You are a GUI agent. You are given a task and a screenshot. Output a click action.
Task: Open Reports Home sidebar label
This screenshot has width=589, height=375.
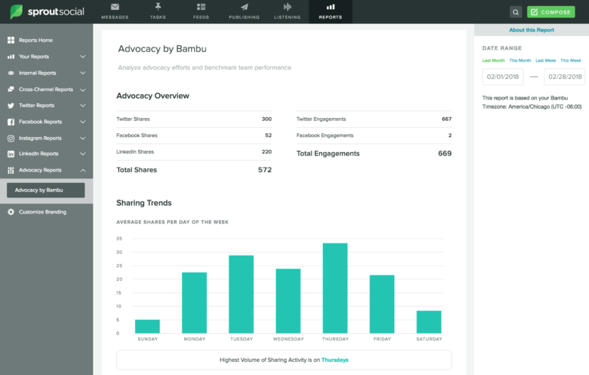click(x=36, y=40)
